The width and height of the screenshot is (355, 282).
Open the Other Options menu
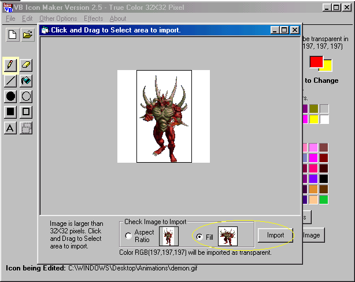tap(58, 19)
